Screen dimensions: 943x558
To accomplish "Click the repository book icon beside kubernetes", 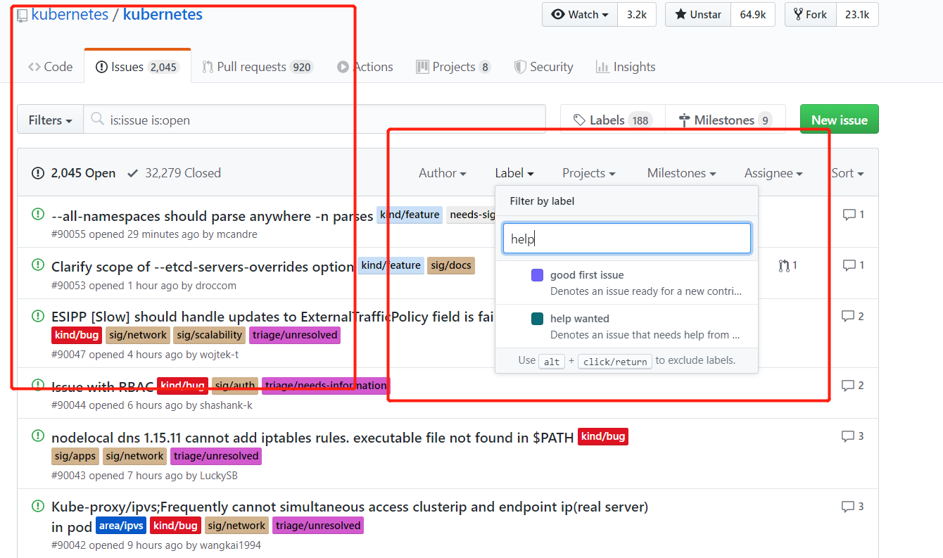I will pyautogui.click(x=23, y=15).
